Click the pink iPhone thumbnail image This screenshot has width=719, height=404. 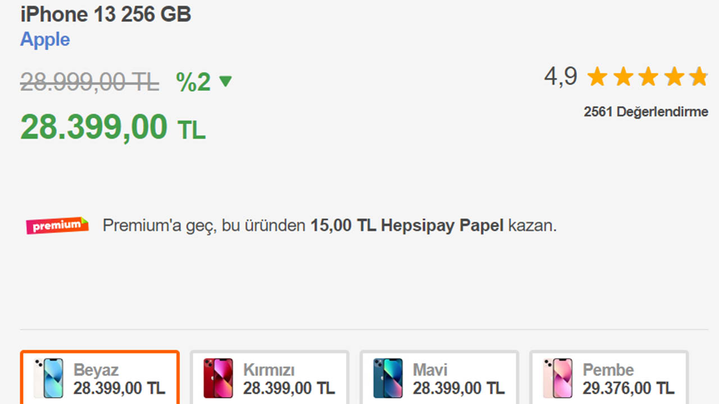pyautogui.click(x=558, y=379)
